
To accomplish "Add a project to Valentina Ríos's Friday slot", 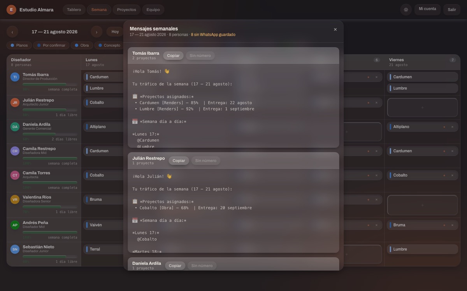I will click(423, 205).
